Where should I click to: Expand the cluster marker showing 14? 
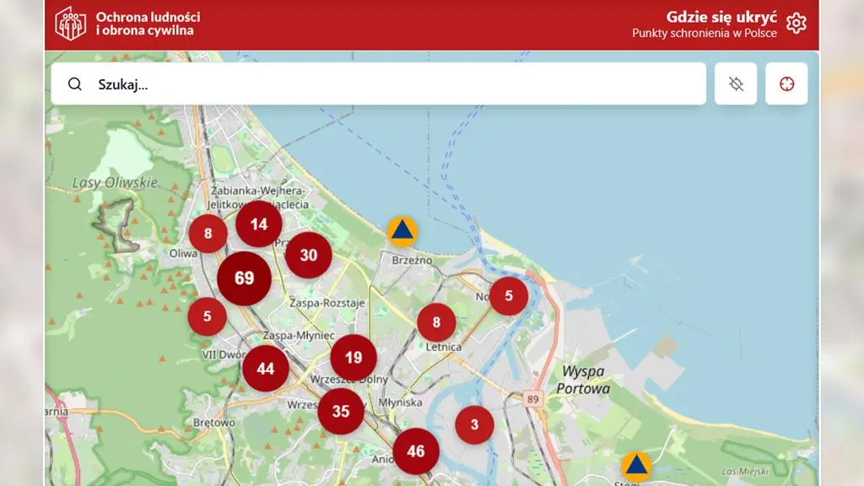[x=259, y=224]
